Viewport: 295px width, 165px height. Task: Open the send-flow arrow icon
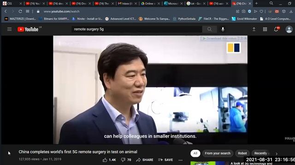coord(255,11)
